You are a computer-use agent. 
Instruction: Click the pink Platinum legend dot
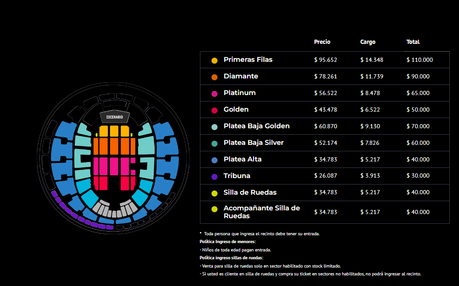tap(214, 94)
